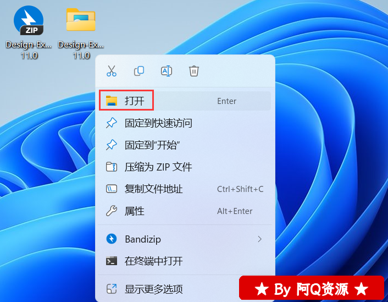Choose 打开 from the context menu
The image size is (388, 302).
click(x=185, y=101)
